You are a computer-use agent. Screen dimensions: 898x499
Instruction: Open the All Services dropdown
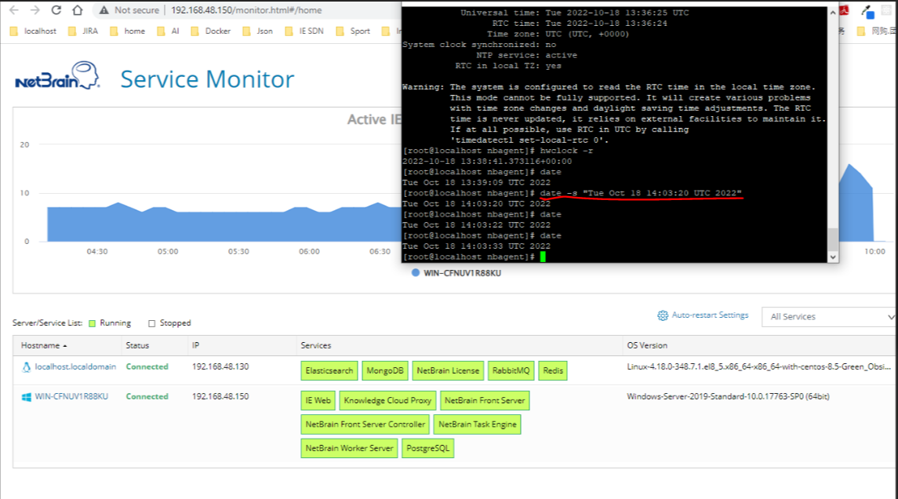[829, 317]
